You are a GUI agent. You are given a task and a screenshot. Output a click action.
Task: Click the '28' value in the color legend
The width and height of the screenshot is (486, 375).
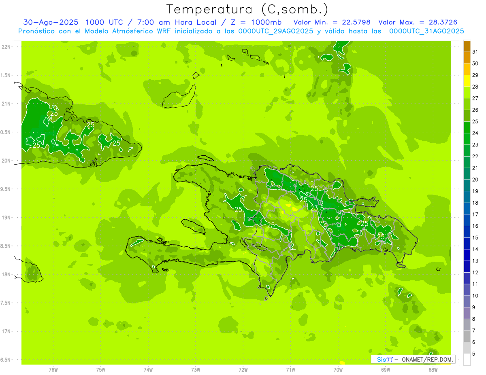point(475,87)
